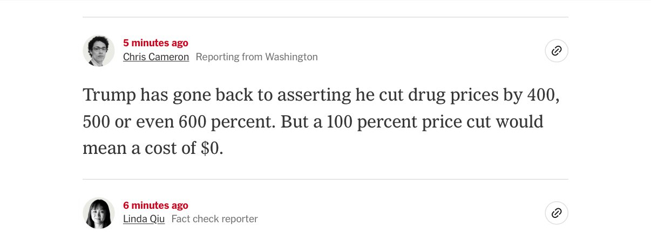The width and height of the screenshot is (651, 233).
Task: Copy link to Chris Cameron's post
Action: tap(557, 51)
